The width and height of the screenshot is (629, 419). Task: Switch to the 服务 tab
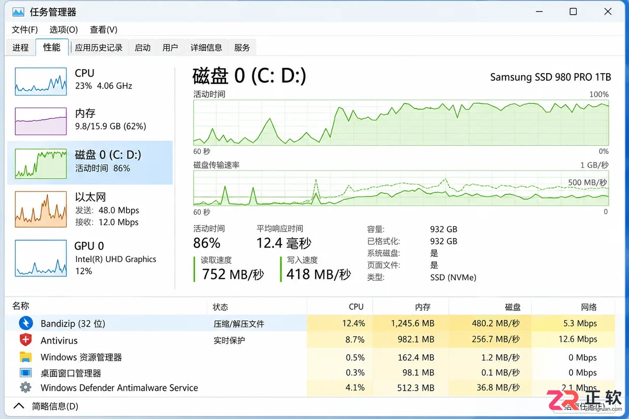click(x=242, y=47)
